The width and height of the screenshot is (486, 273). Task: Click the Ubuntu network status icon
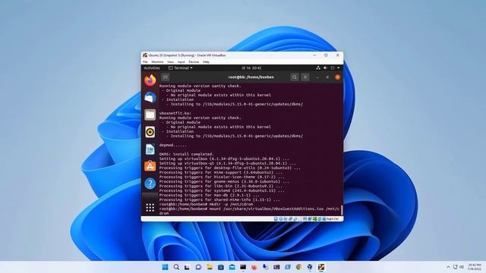[318, 67]
